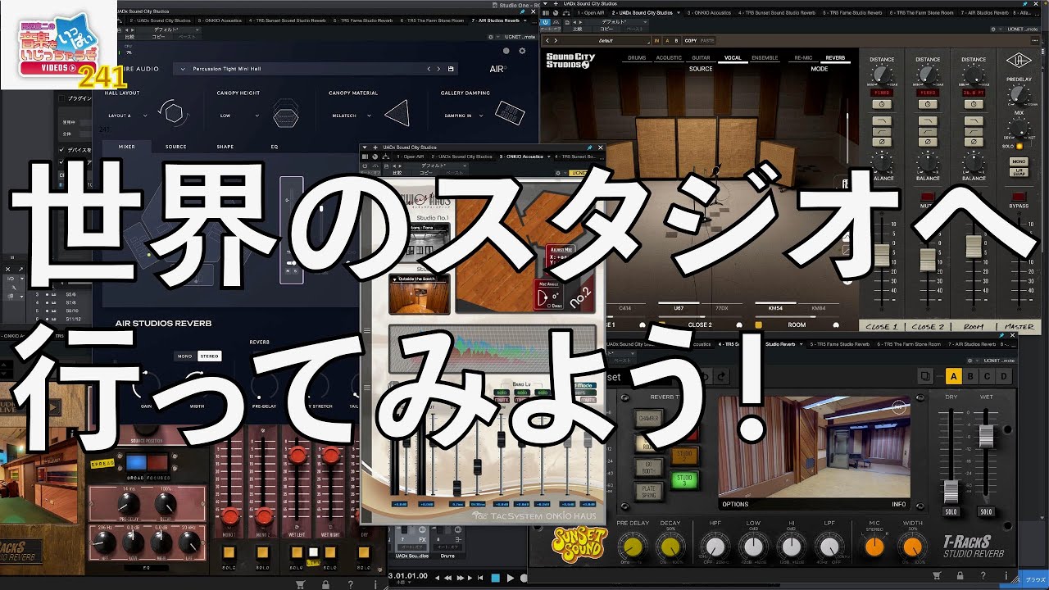The image size is (1049, 590).
Task: Click the Canopy Height stacked hexagon icon
Action: click(285, 115)
